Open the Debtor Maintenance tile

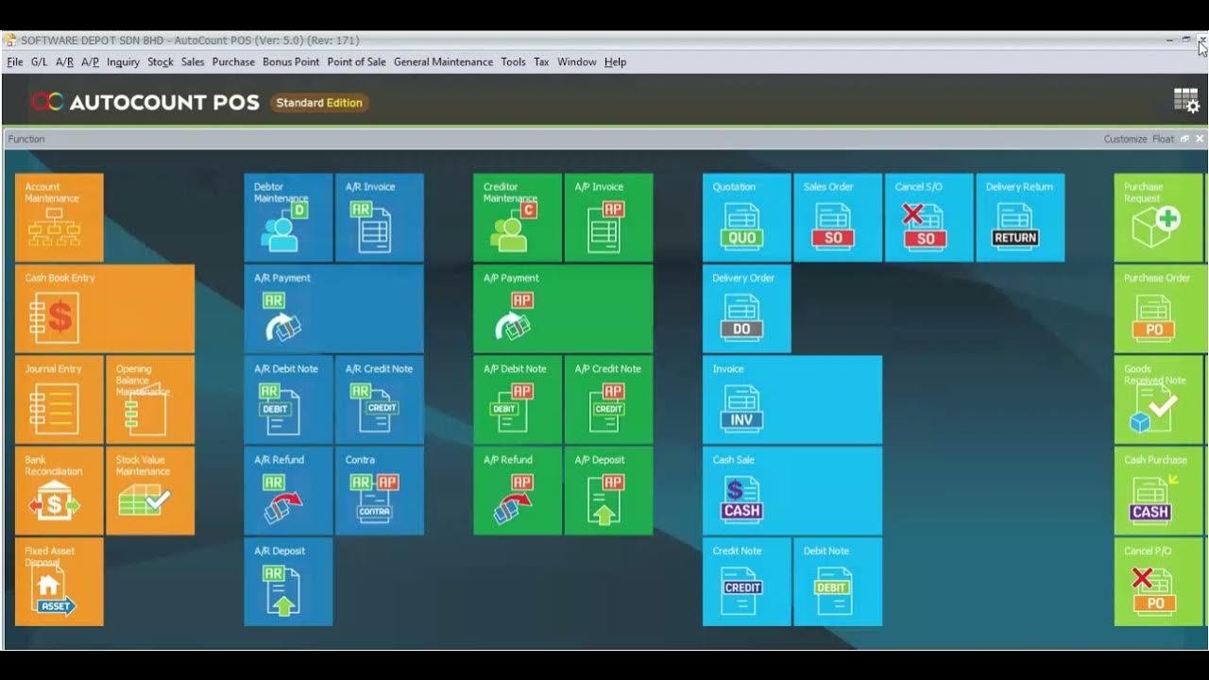tap(288, 217)
